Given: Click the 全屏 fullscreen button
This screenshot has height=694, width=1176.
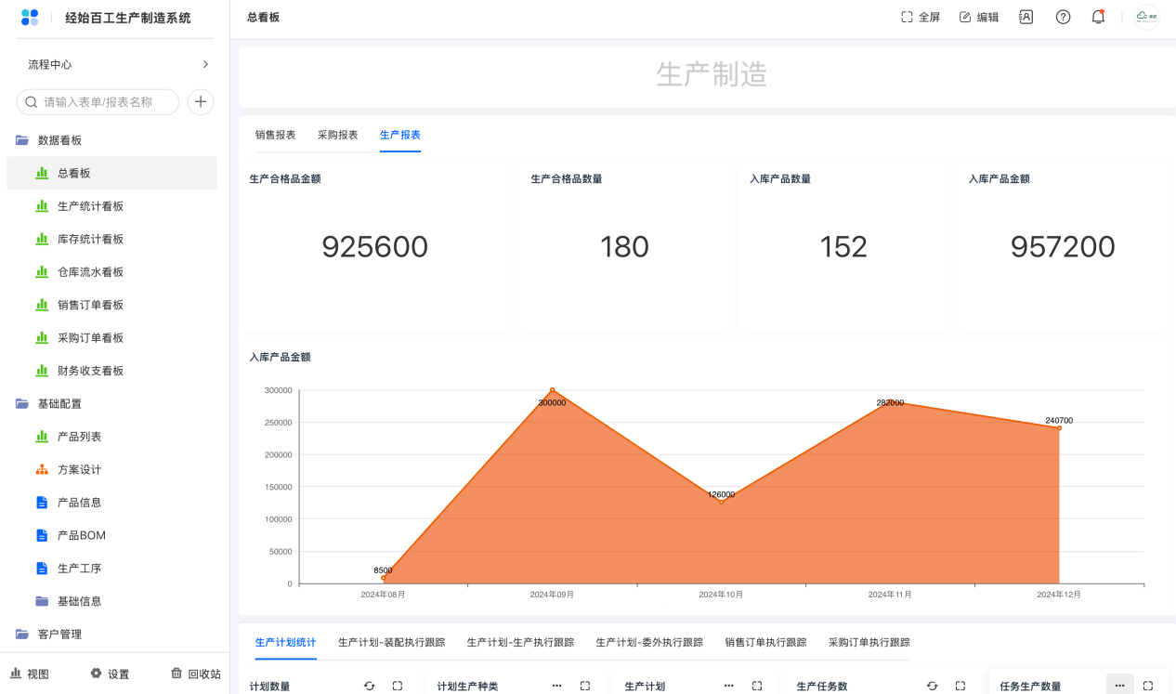Looking at the screenshot, I should 921,17.
